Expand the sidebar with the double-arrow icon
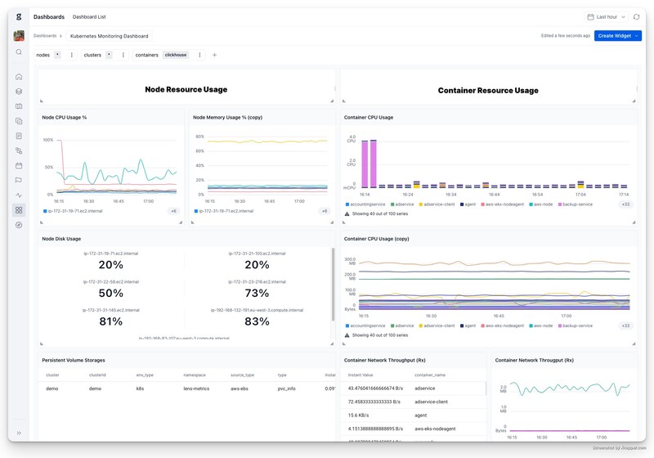The width and height of the screenshot is (654, 458). (x=19, y=433)
